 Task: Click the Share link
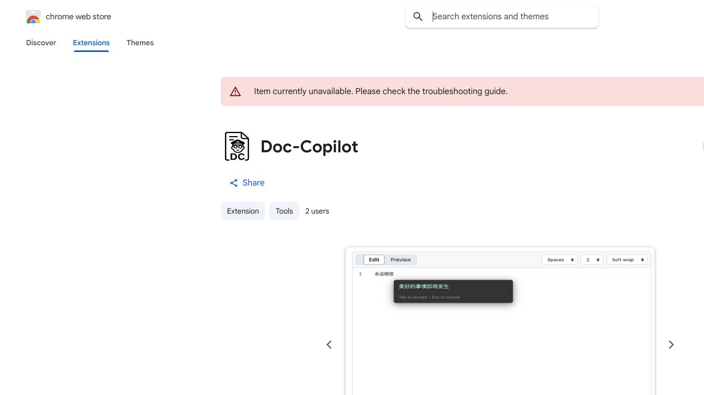253,183
